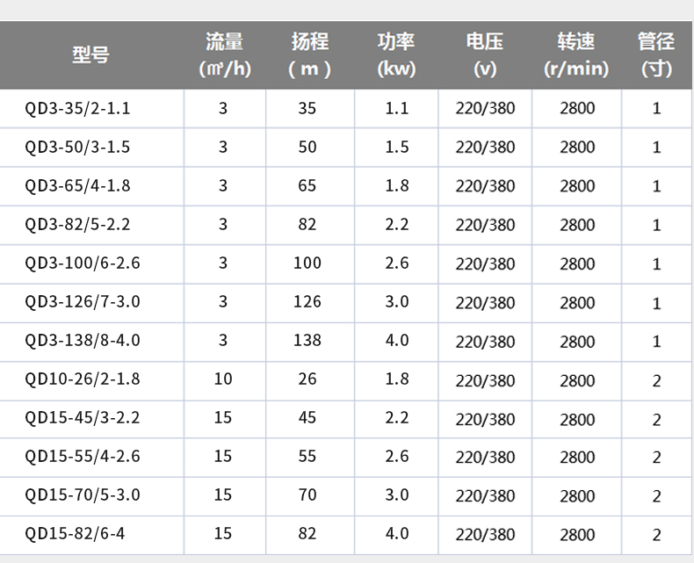Click the 型号 column header

point(91,54)
